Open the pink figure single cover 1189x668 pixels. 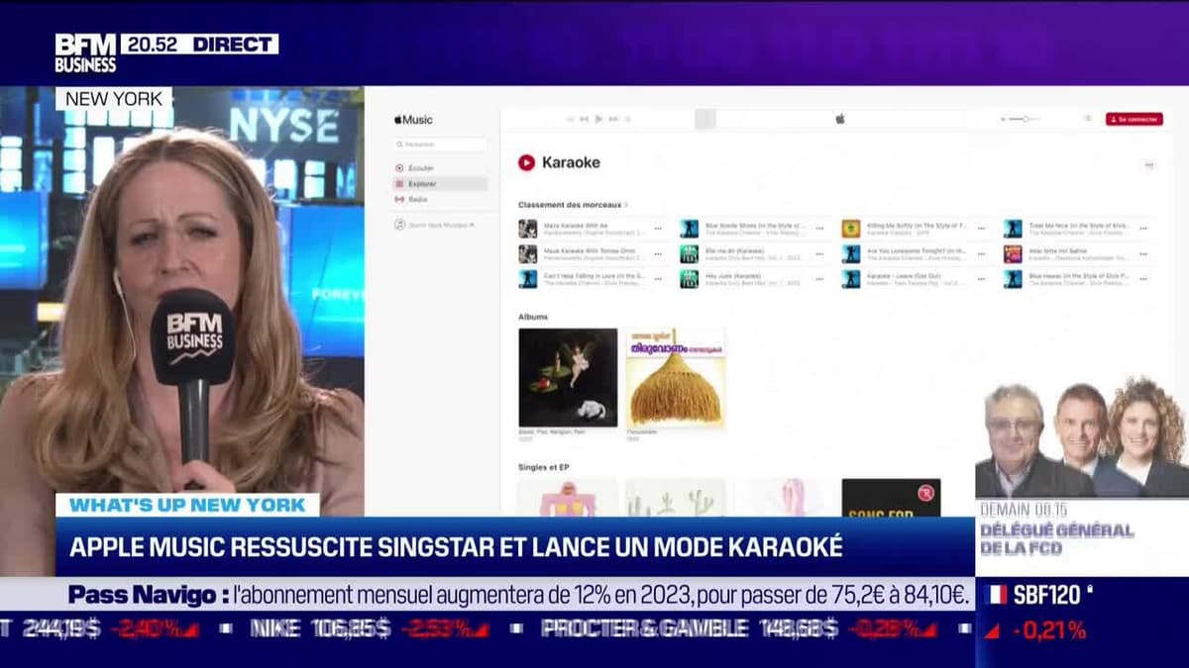[568, 498]
